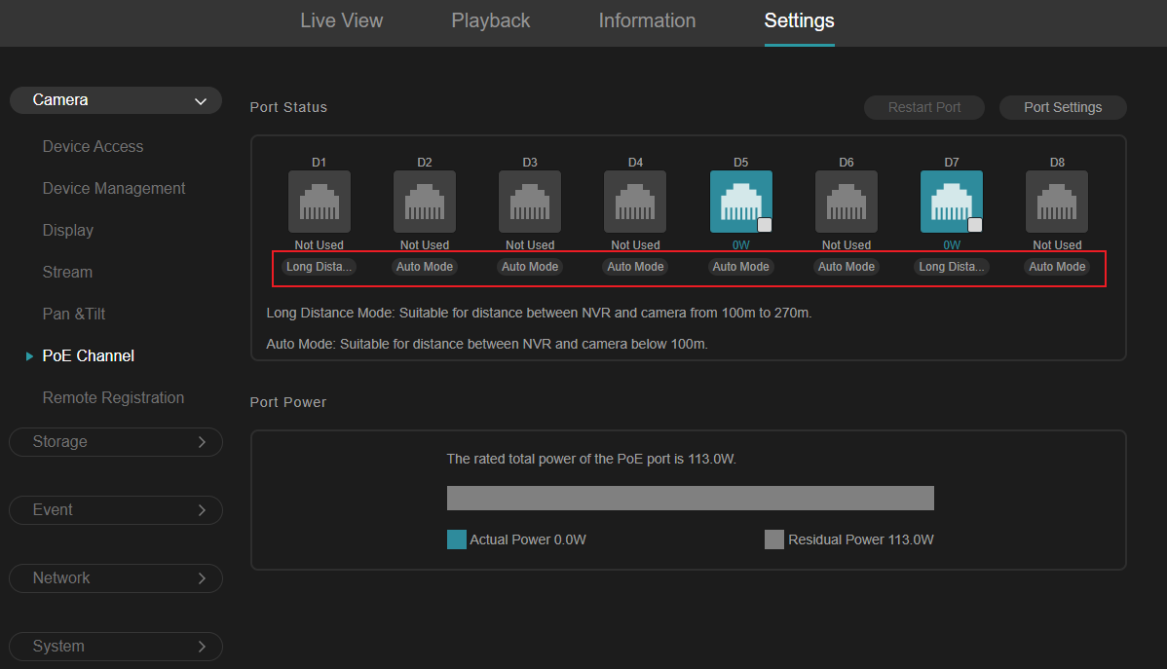Image resolution: width=1167 pixels, height=669 pixels.
Task: Open the Display menu item
Action: click(68, 231)
